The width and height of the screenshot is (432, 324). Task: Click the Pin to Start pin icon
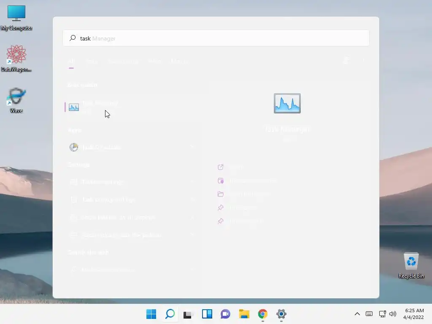(220, 208)
